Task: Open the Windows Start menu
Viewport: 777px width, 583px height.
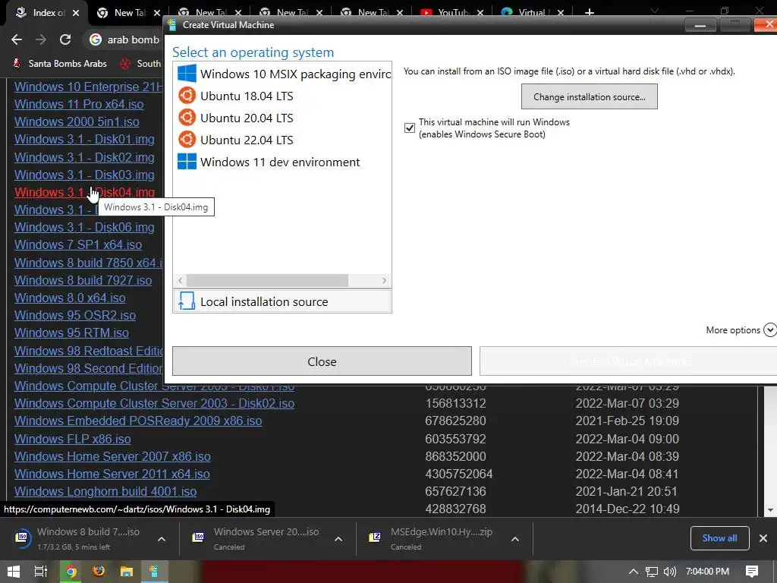Action: (x=14, y=572)
